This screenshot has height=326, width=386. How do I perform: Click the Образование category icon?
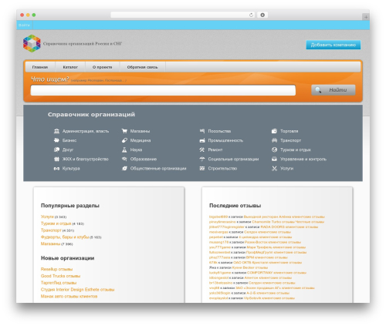coord(124,159)
